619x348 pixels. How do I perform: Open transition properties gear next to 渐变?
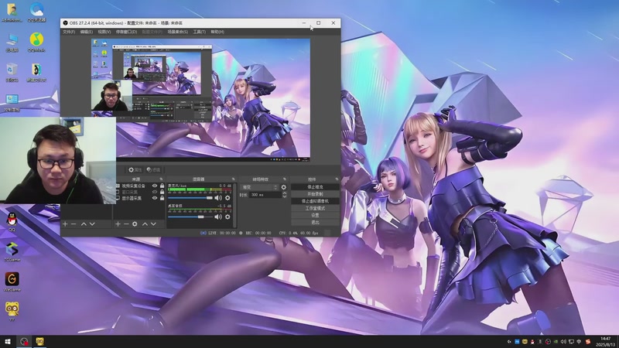[283, 187]
